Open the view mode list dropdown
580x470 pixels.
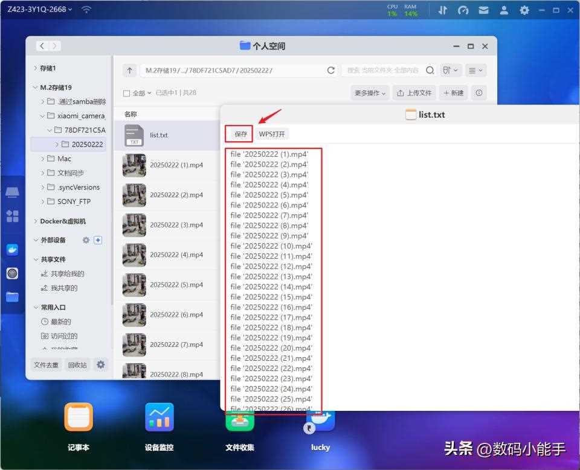476,71
